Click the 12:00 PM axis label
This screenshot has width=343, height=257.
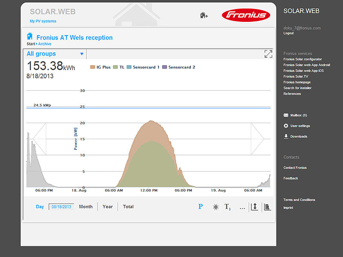[149, 190]
